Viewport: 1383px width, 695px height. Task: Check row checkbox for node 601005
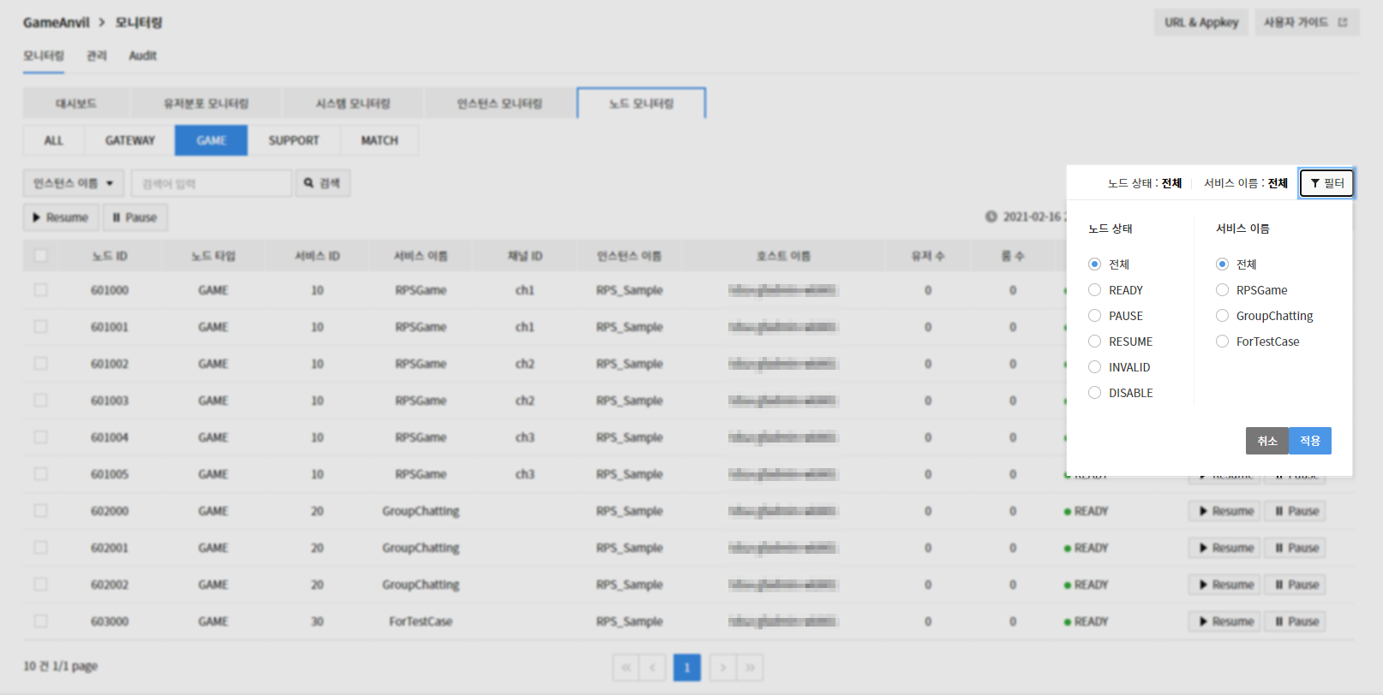[40, 474]
